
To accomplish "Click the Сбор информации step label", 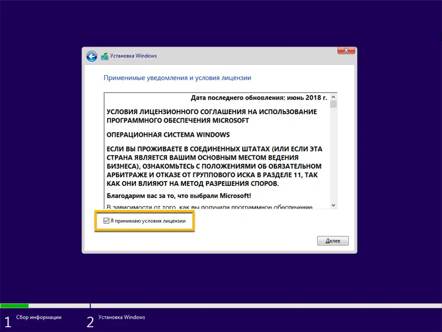I will (x=38, y=317).
